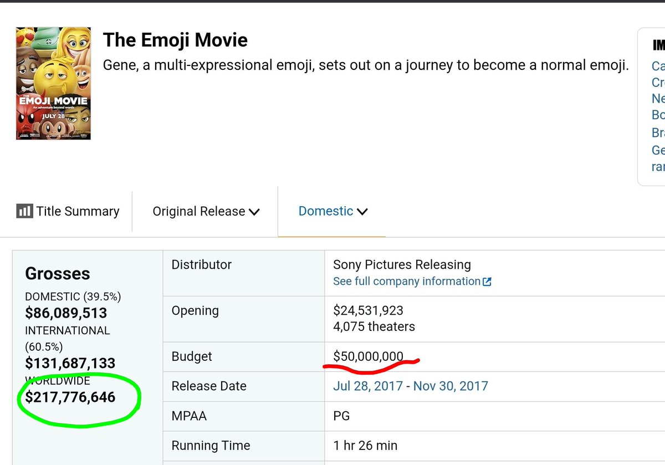665x465 pixels.
Task: Click the Sony Pictures Releasing distributor name
Action: pyautogui.click(x=402, y=265)
